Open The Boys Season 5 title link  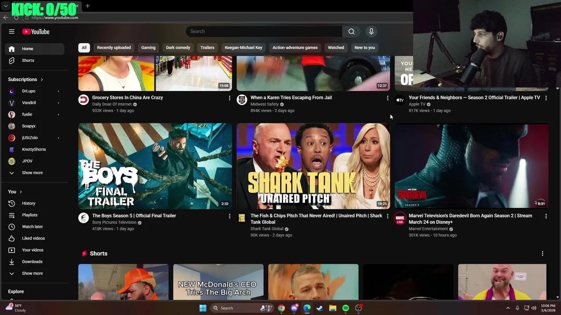click(134, 216)
